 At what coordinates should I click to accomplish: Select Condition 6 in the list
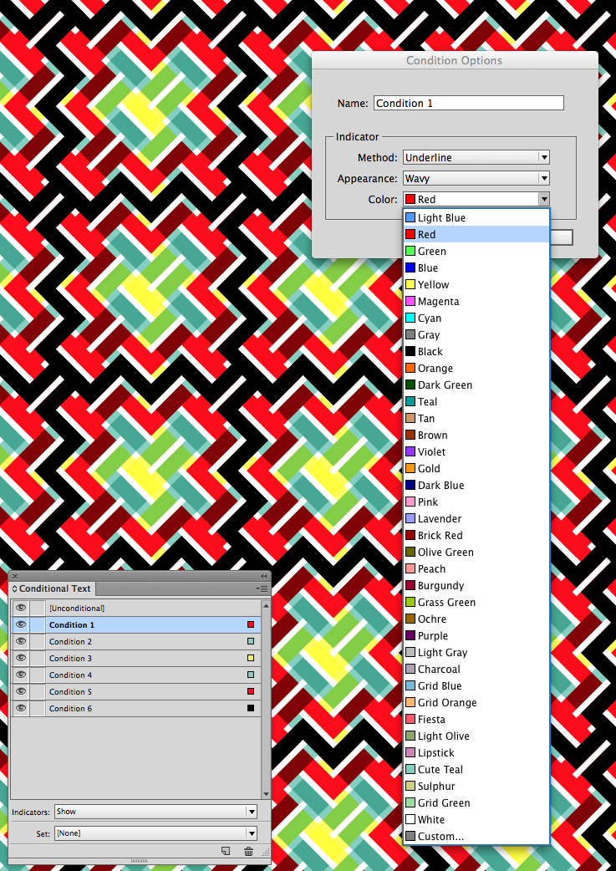71,709
